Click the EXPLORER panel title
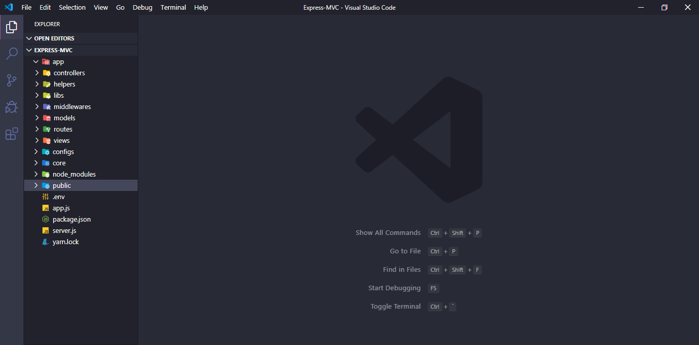Image resolution: width=699 pixels, height=345 pixels. pyautogui.click(x=47, y=24)
